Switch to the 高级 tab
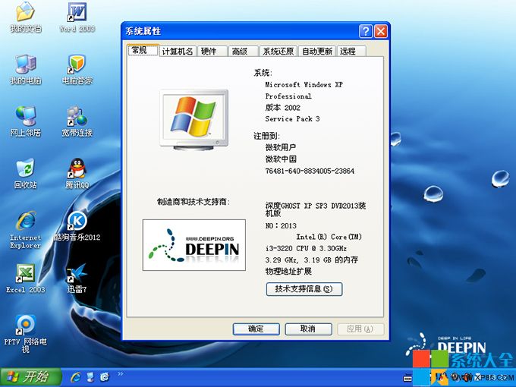The image size is (516, 387). tap(243, 52)
